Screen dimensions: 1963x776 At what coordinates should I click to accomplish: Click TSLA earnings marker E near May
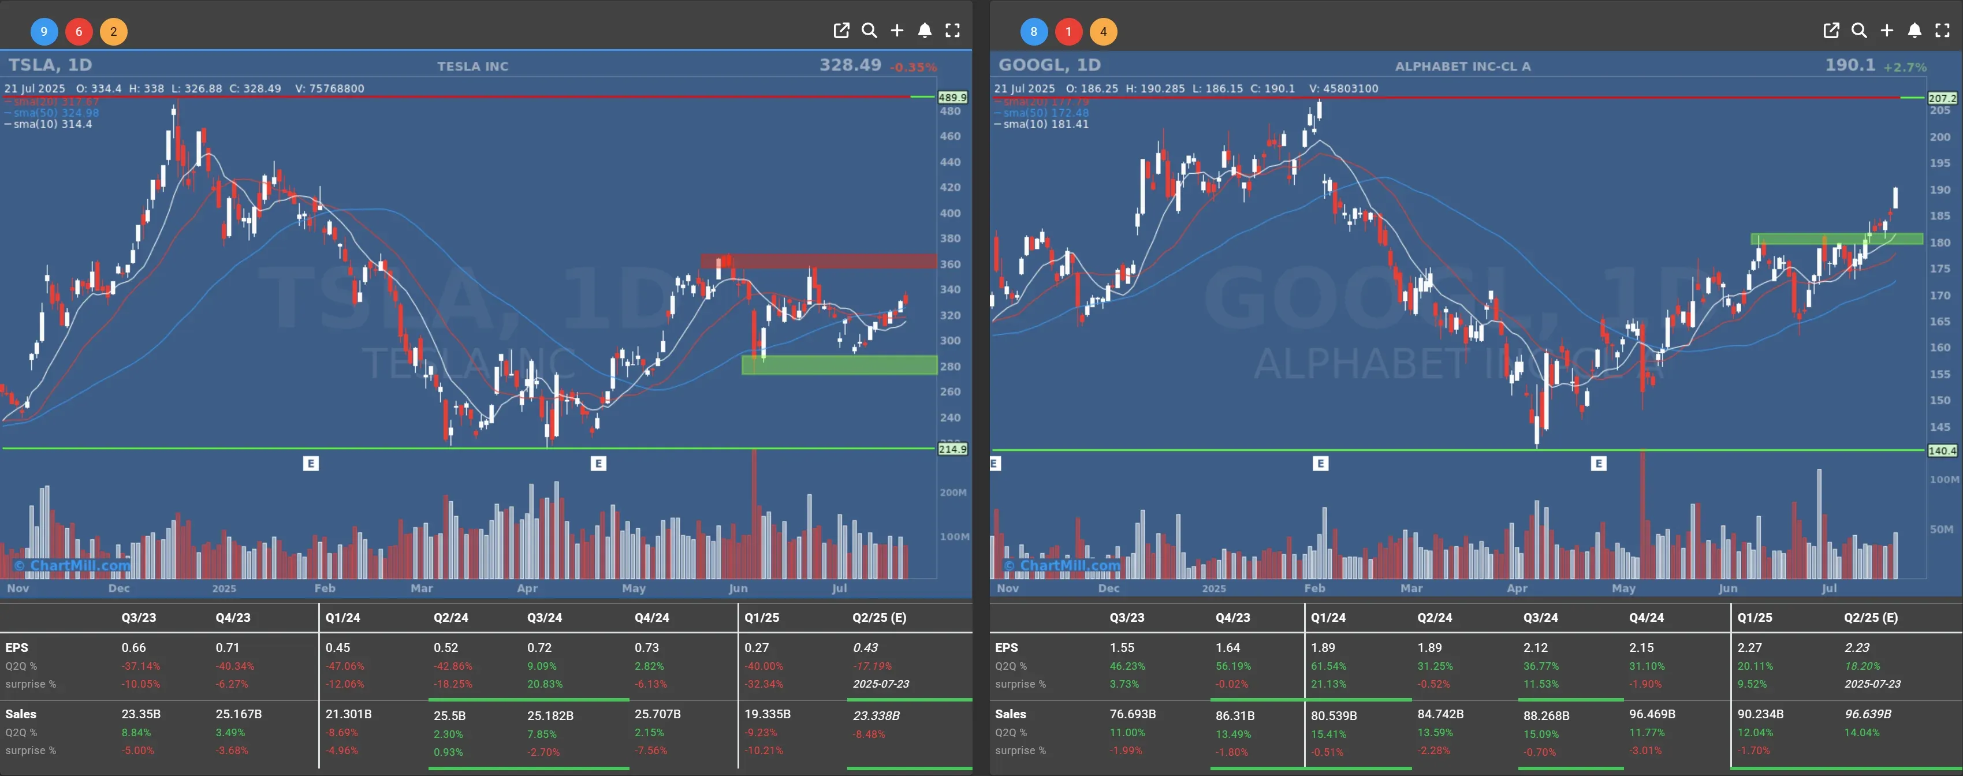598,463
